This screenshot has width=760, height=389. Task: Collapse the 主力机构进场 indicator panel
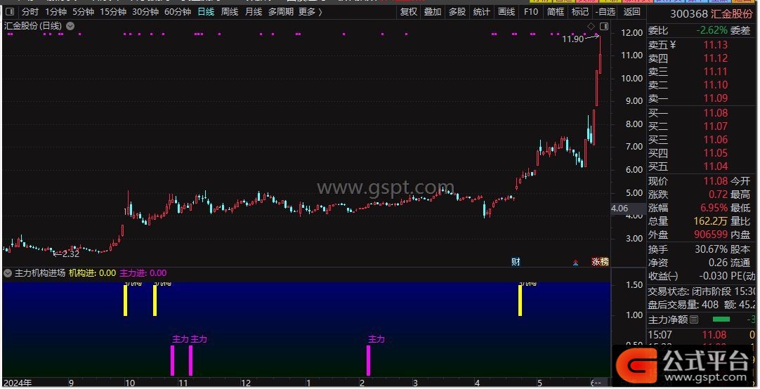tap(8, 273)
